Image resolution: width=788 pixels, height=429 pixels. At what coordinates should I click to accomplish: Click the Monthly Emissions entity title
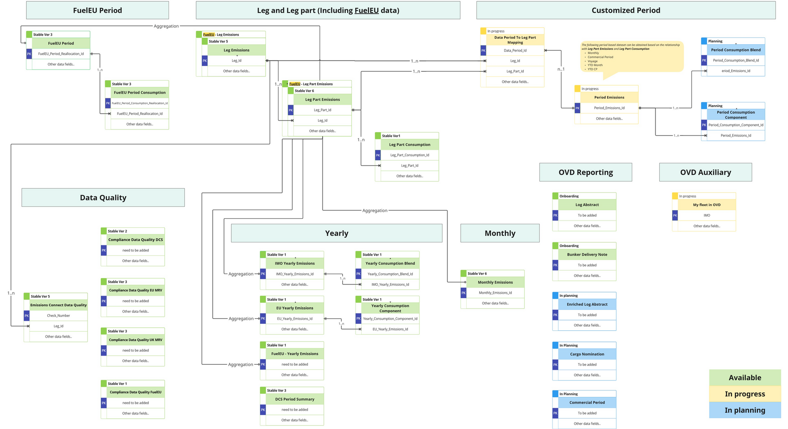click(x=495, y=282)
